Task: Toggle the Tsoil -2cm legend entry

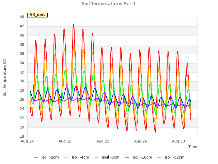Action: coord(46,157)
